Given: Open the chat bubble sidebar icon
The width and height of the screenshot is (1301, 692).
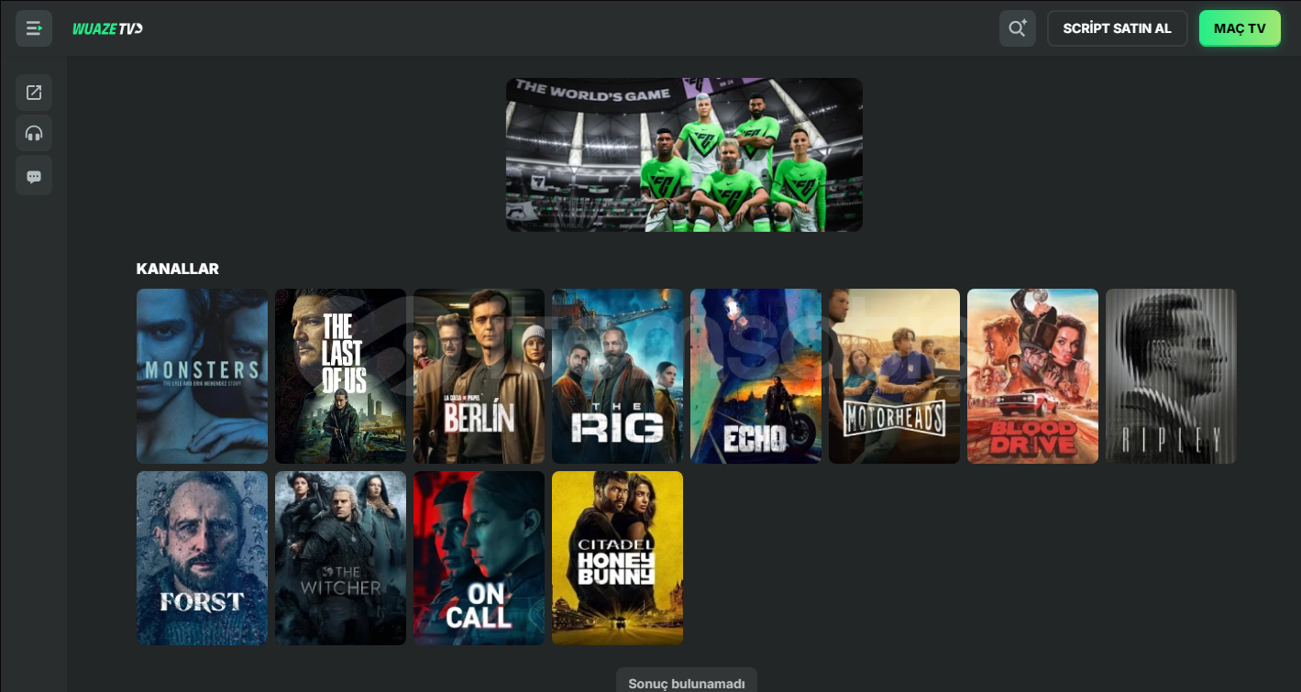Looking at the screenshot, I should pyautogui.click(x=34, y=175).
